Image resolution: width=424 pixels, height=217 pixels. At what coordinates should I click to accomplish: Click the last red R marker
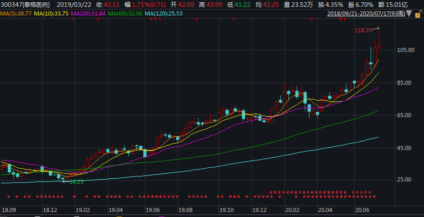[x=370, y=192]
